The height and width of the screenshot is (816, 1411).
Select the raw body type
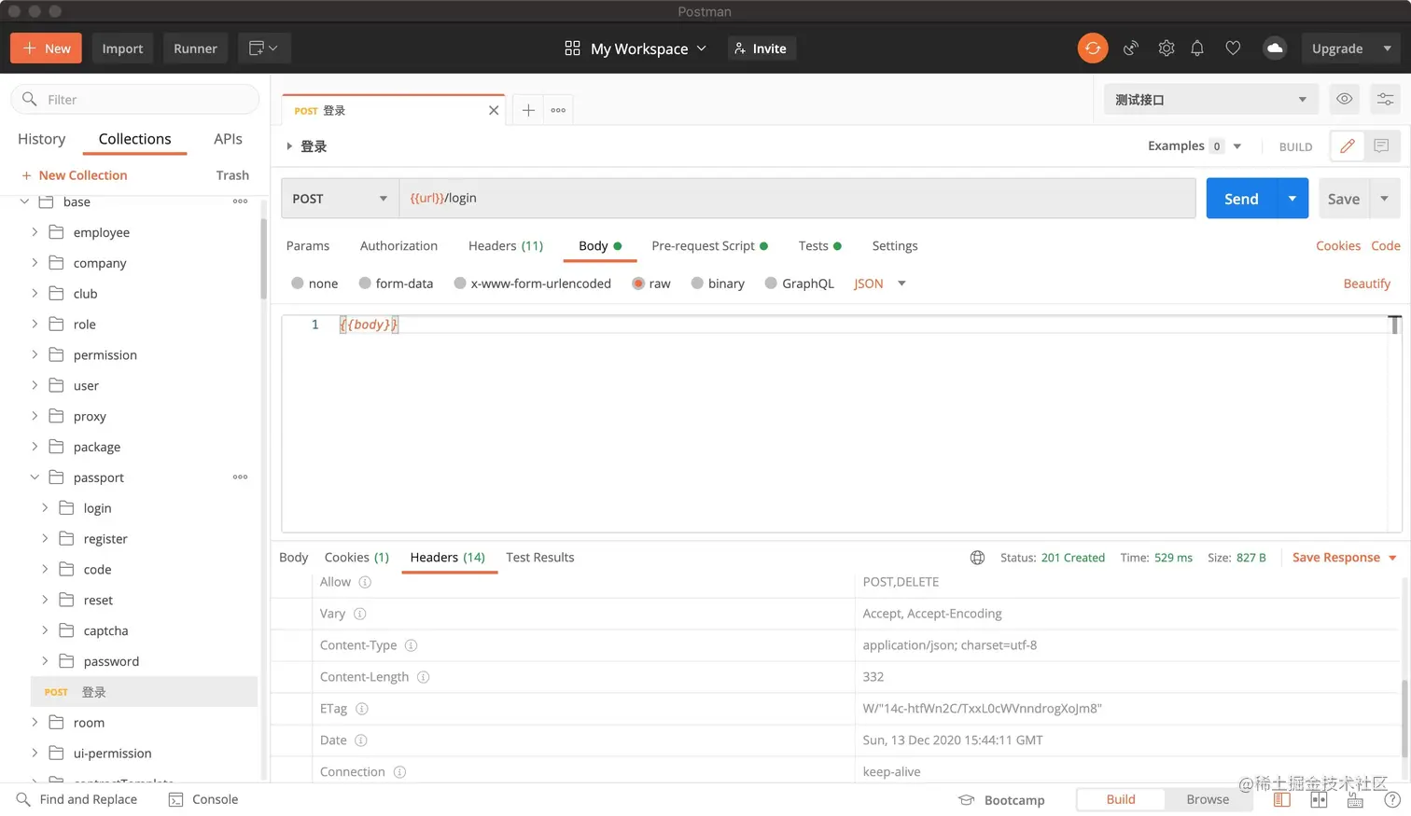click(x=638, y=284)
